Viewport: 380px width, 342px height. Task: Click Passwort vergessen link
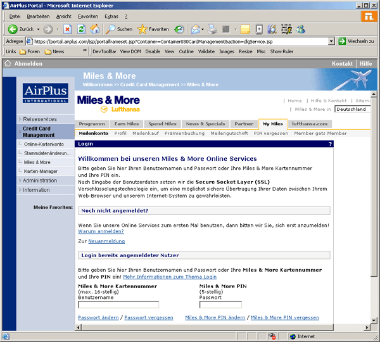[x=149, y=318]
